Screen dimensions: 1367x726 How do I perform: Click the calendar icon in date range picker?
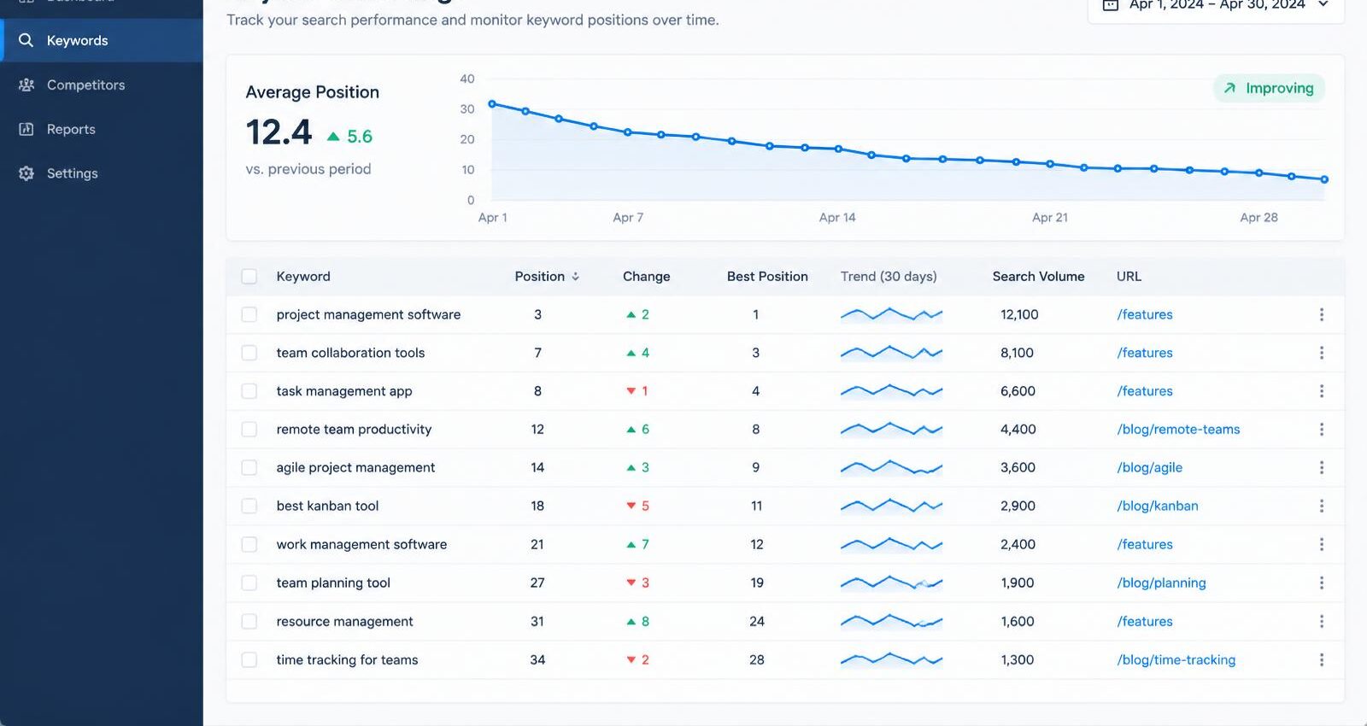1110,4
